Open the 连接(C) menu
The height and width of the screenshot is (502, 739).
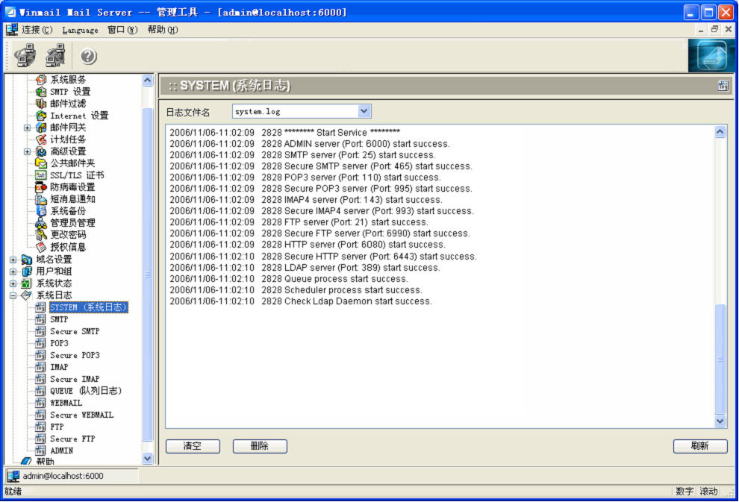37,30
